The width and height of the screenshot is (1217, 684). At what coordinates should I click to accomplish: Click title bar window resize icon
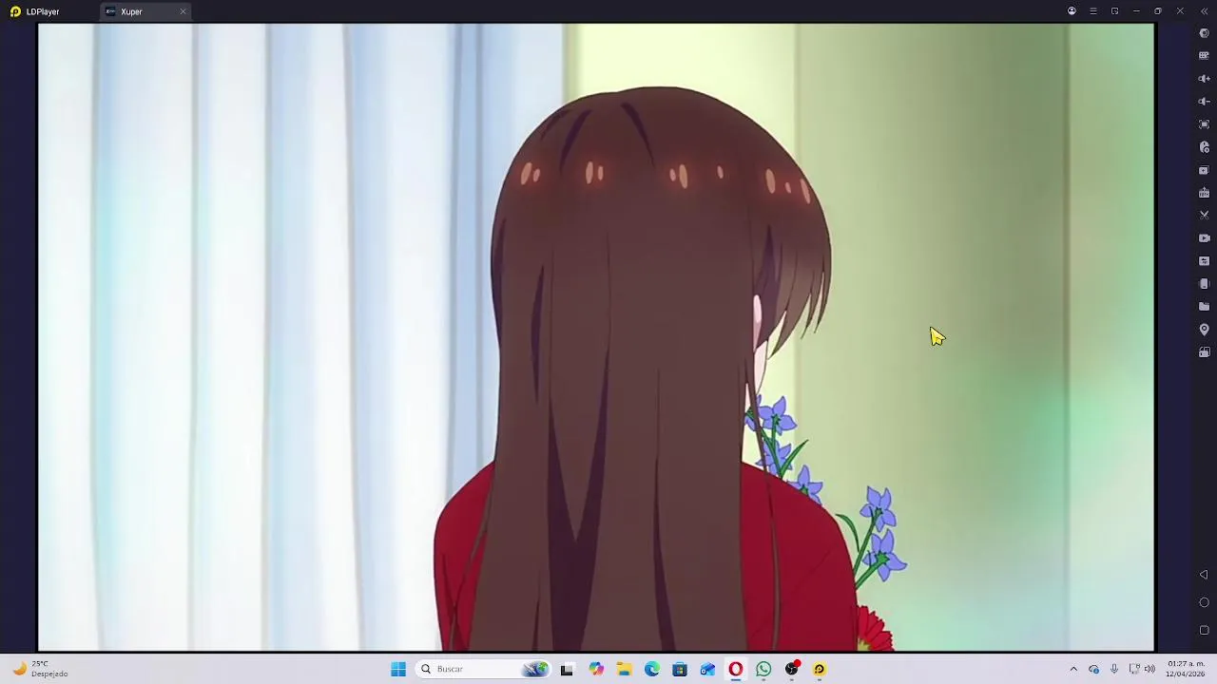(1114, 11)
